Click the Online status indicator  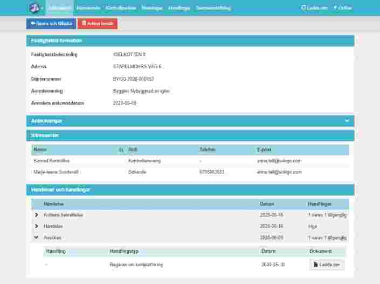click(x=342, y=8)
